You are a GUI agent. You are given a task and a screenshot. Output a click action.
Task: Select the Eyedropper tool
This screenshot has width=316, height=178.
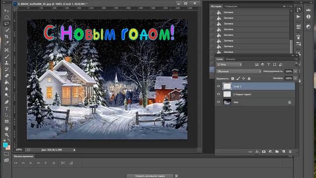point(6,43)
